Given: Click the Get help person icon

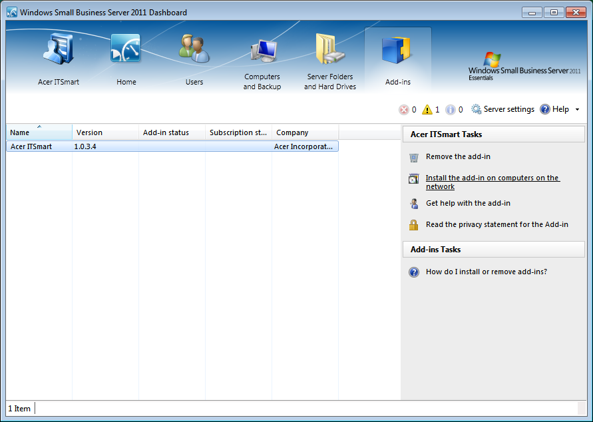Looking at the screenshot, I should click(x=414, y=204).
